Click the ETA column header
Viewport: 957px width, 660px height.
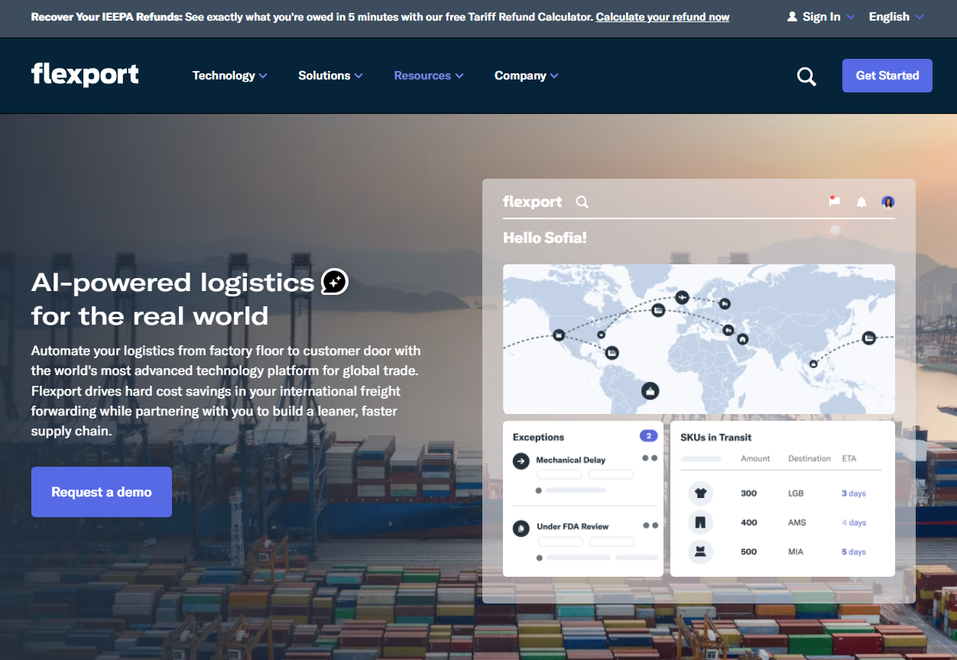tap(849, 458)
